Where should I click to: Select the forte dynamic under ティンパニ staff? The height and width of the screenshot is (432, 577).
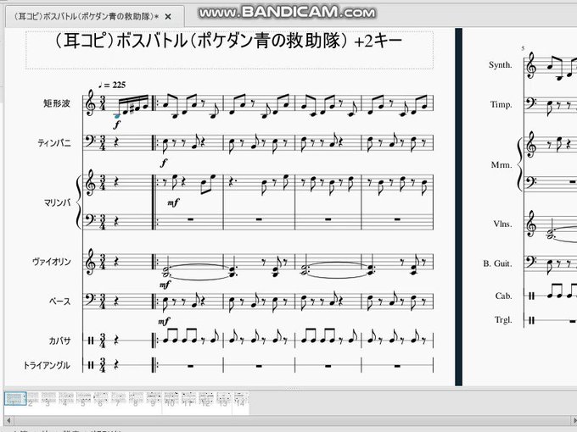164,163
